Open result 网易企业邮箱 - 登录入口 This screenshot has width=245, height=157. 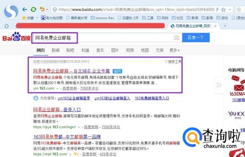57,110
